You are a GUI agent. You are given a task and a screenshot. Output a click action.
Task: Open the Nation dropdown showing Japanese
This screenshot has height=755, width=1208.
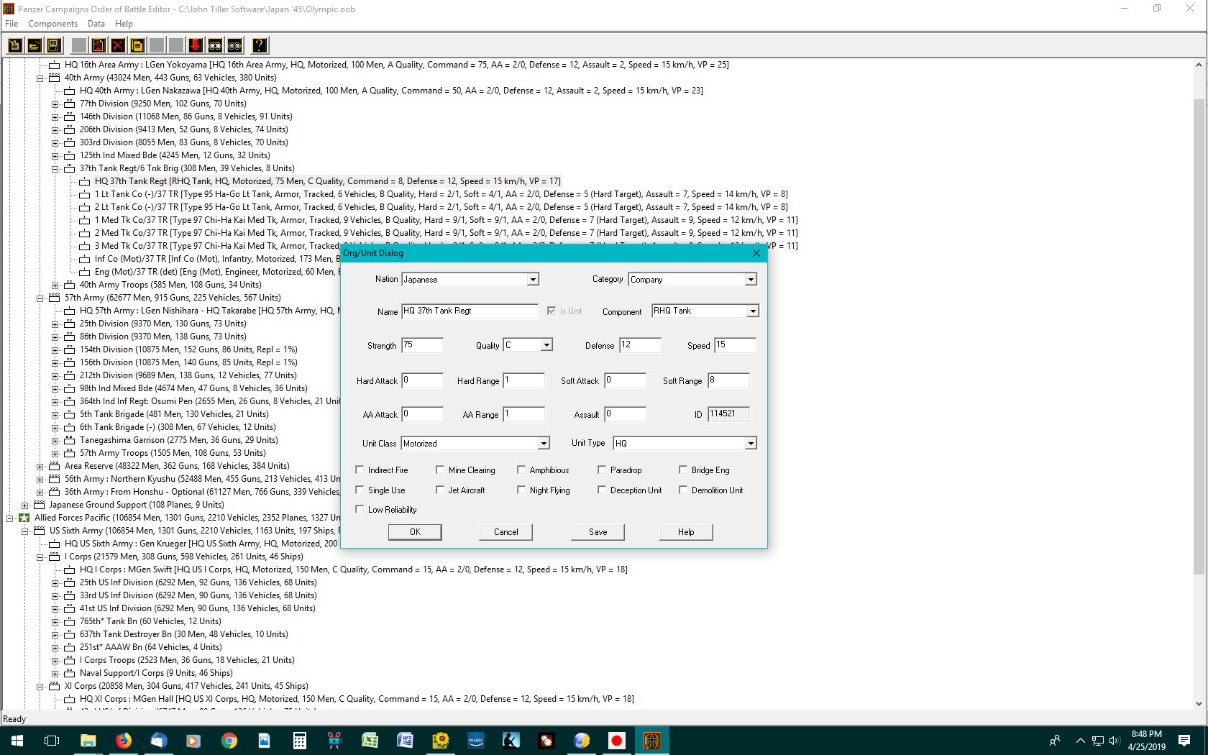click(x=533, y=279)
